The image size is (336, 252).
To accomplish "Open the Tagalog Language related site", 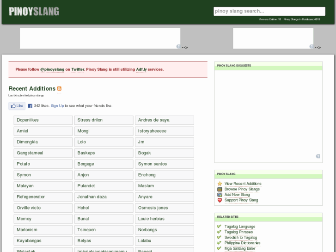I will pyautogui.click(x=240, y=227).
